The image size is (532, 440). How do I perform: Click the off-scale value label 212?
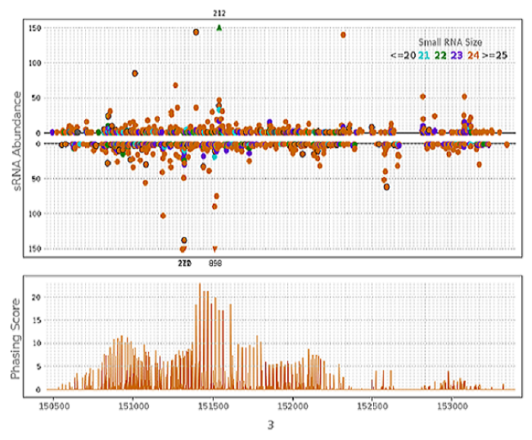pyautogui.click(x=219, y=13)
